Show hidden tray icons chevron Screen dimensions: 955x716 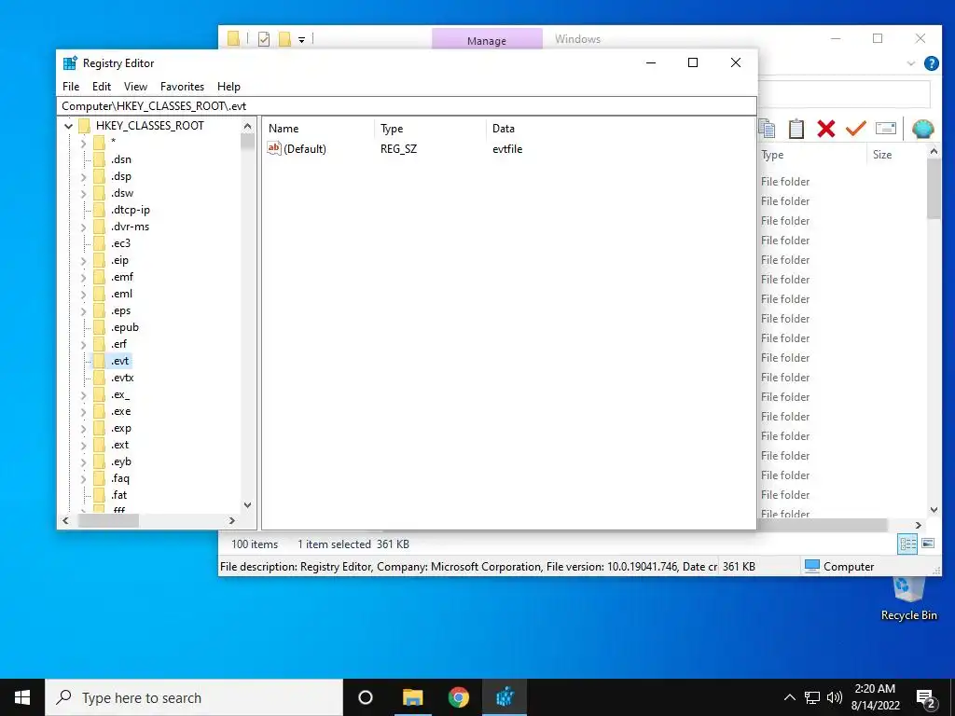coord(789,697)
